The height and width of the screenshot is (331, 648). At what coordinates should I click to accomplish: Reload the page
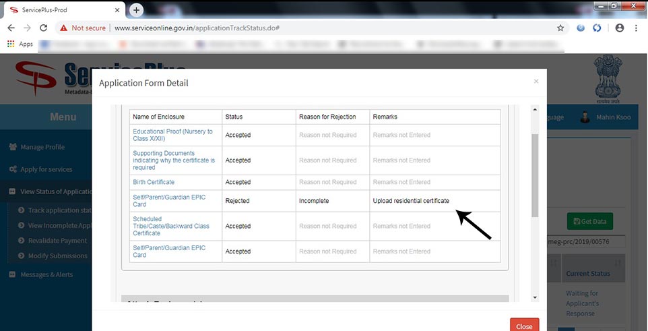tap(43, 28)
